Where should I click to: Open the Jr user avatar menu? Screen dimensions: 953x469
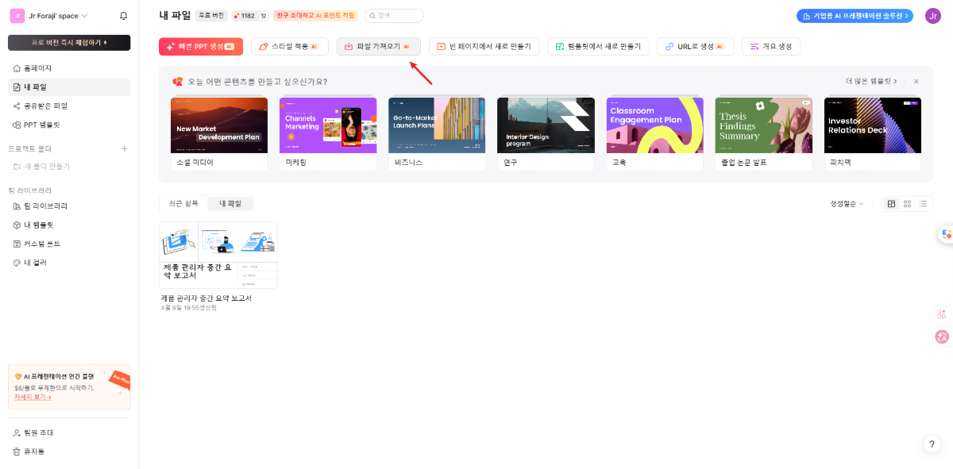pos(933,16)
